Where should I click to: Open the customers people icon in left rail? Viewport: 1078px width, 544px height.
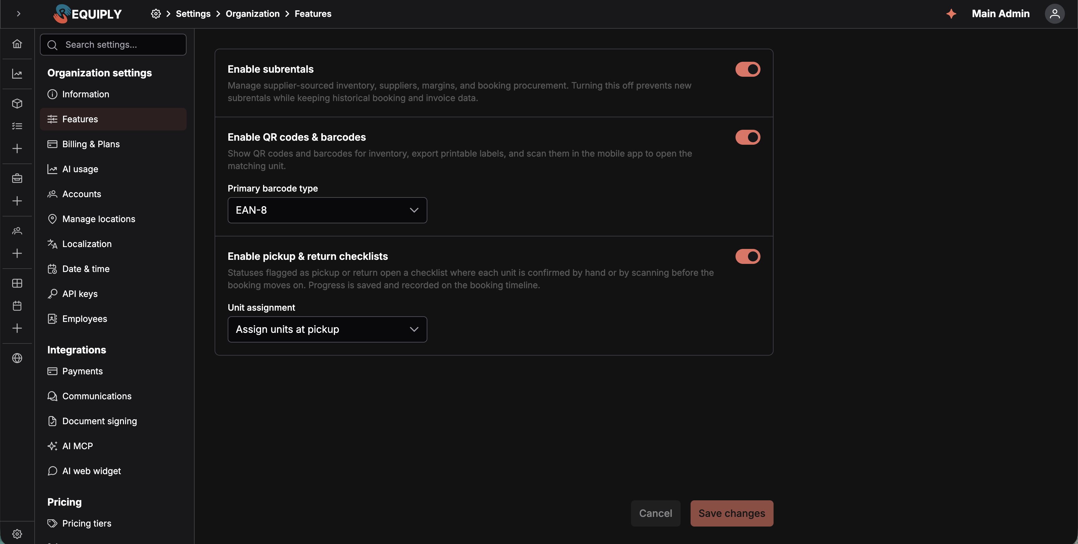point(17,231)
